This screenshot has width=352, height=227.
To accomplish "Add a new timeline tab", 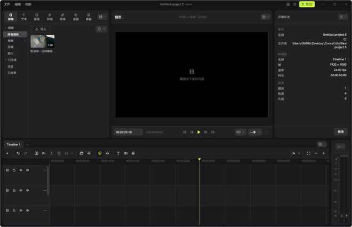I will tap(27, 145).
